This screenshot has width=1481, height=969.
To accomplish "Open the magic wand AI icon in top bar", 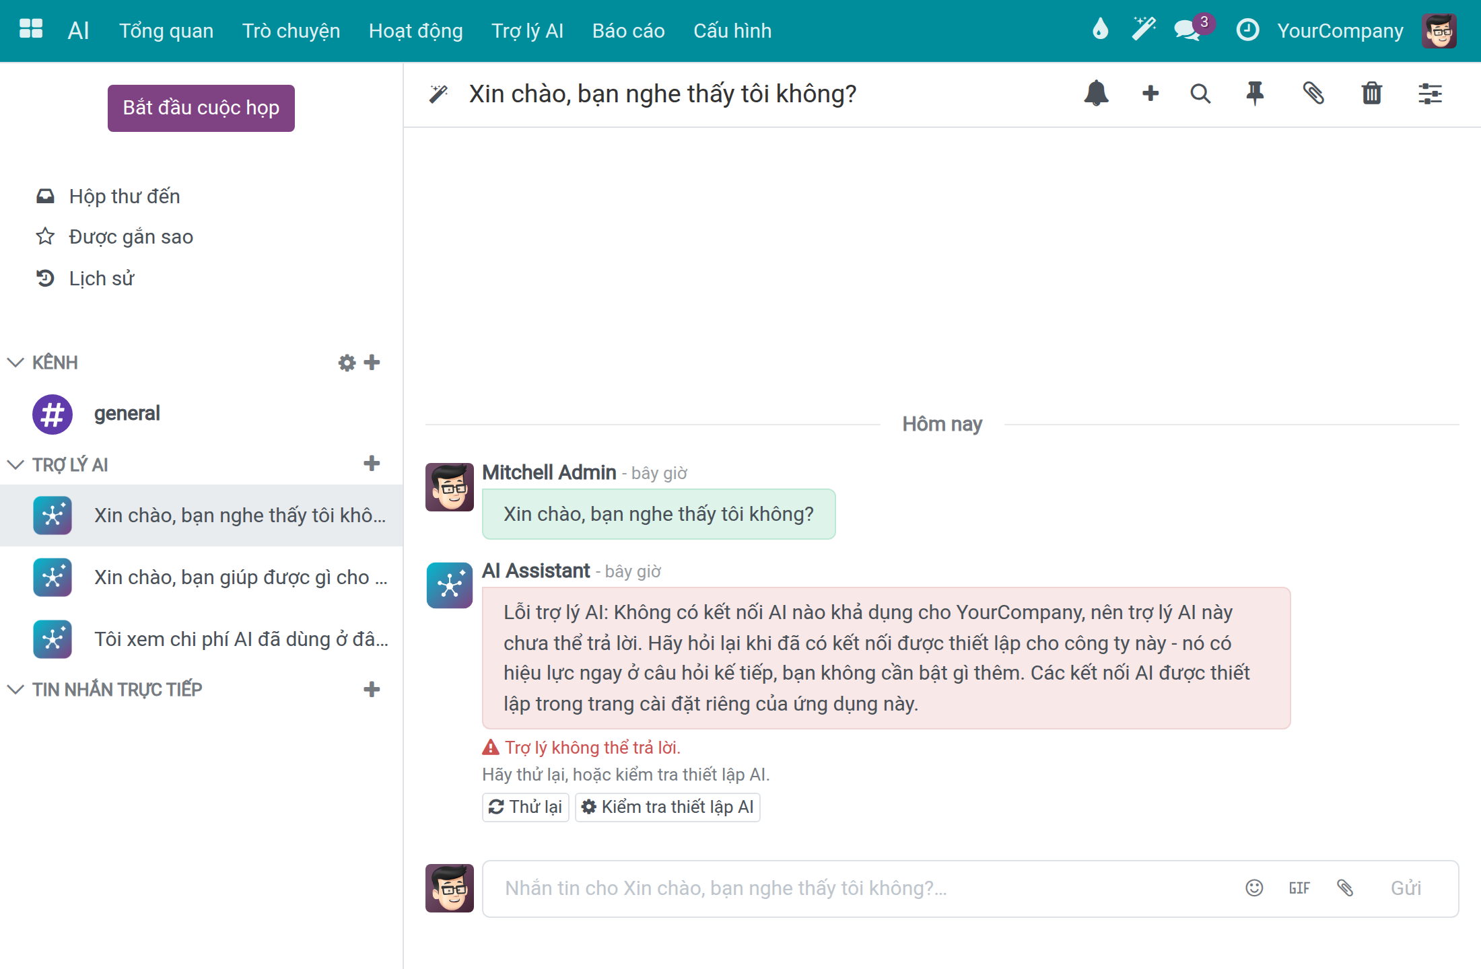I will pyautogui.click(x=1143, y=30).
